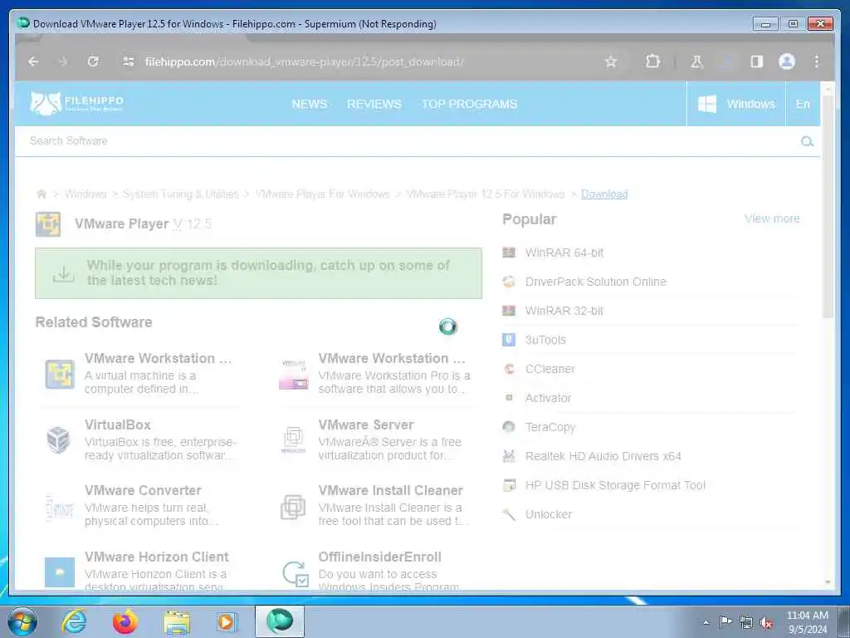The height and width of the screenshot is (638, 850).
Task: Click the VirtualBox cube icon
Action: [x=59, y=439]
